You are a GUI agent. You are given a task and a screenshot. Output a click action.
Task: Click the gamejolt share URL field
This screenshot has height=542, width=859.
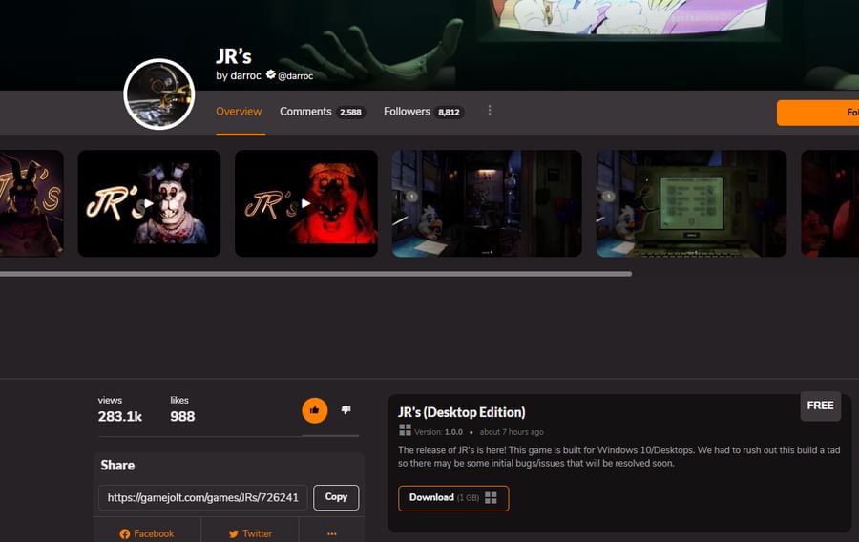click(x=202, y=497)
